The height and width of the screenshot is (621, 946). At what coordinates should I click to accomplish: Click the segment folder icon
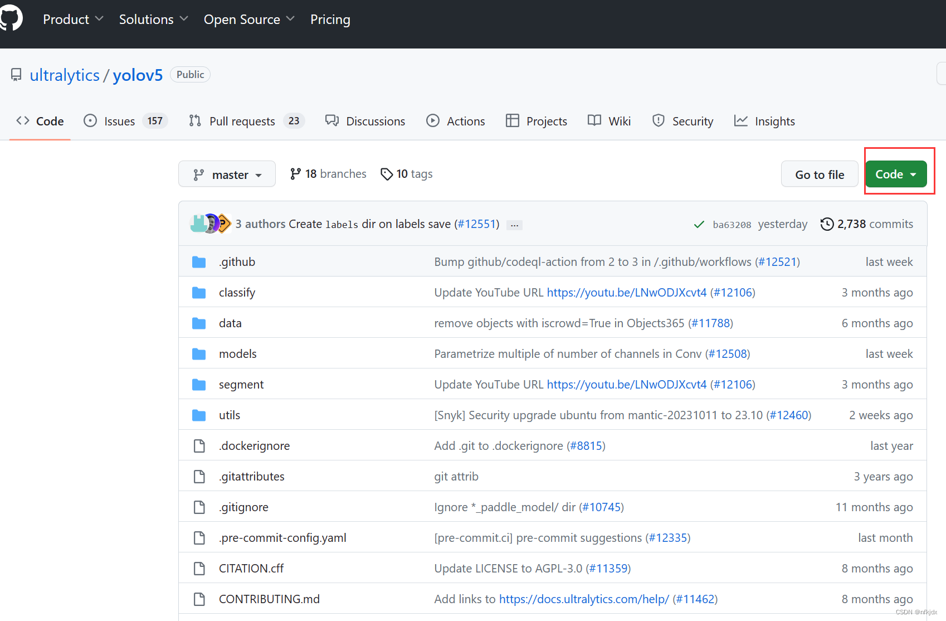pyautogui.click(x=199, y=385)
